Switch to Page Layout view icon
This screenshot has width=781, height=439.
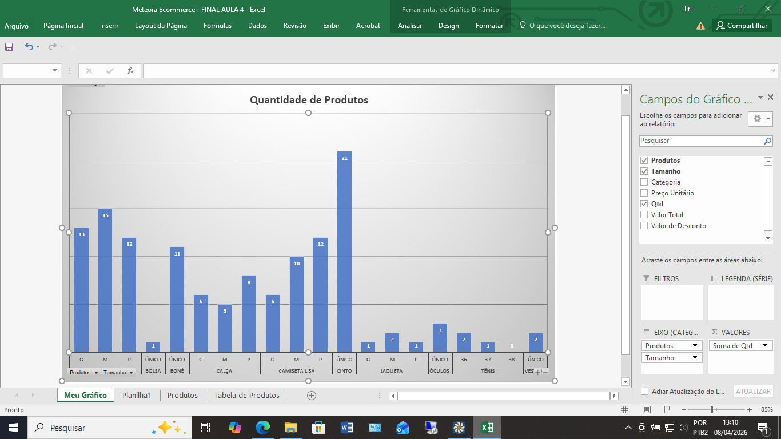(x=646, y=410)
